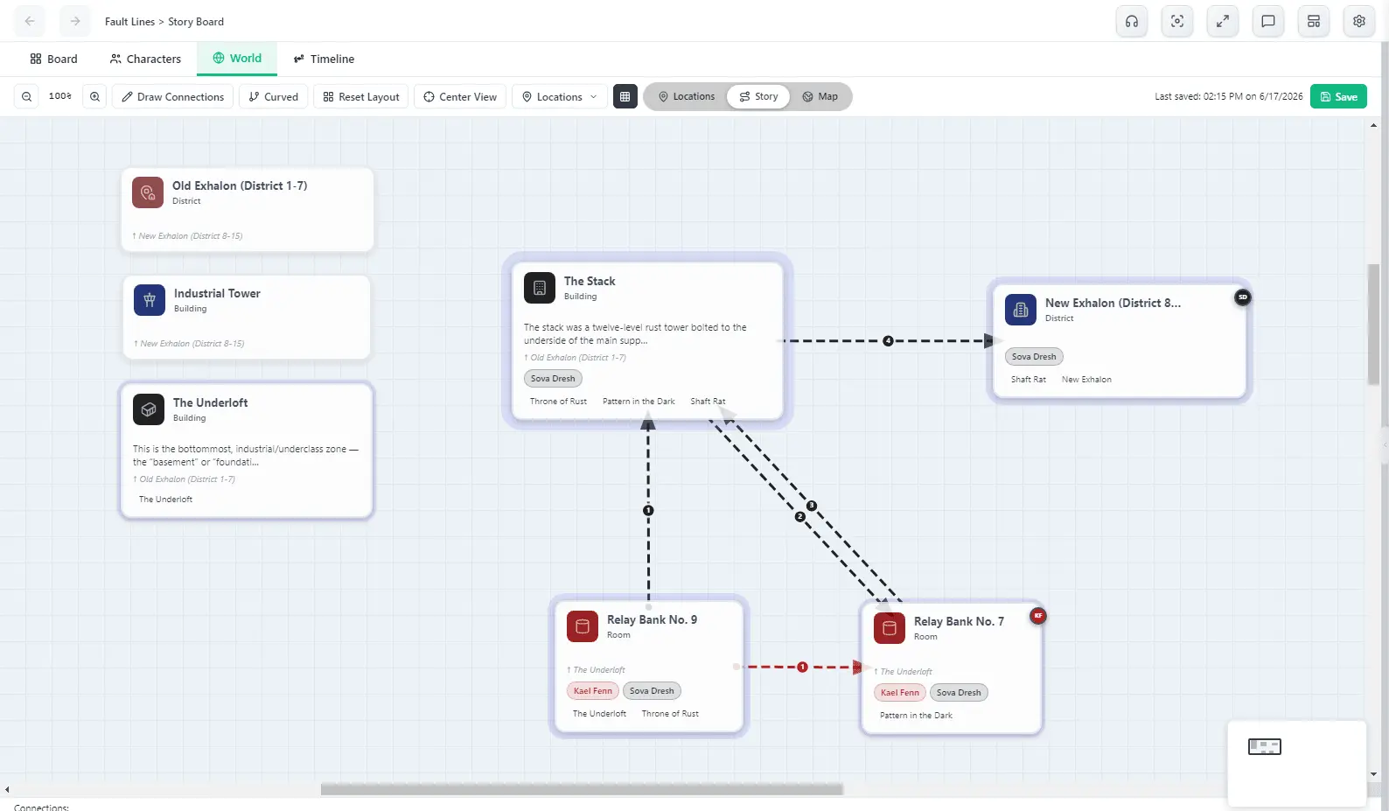The height and width of the screenshot is (811, 1389).
Task: Switch view mode to Locations
Action: (687, 97)
